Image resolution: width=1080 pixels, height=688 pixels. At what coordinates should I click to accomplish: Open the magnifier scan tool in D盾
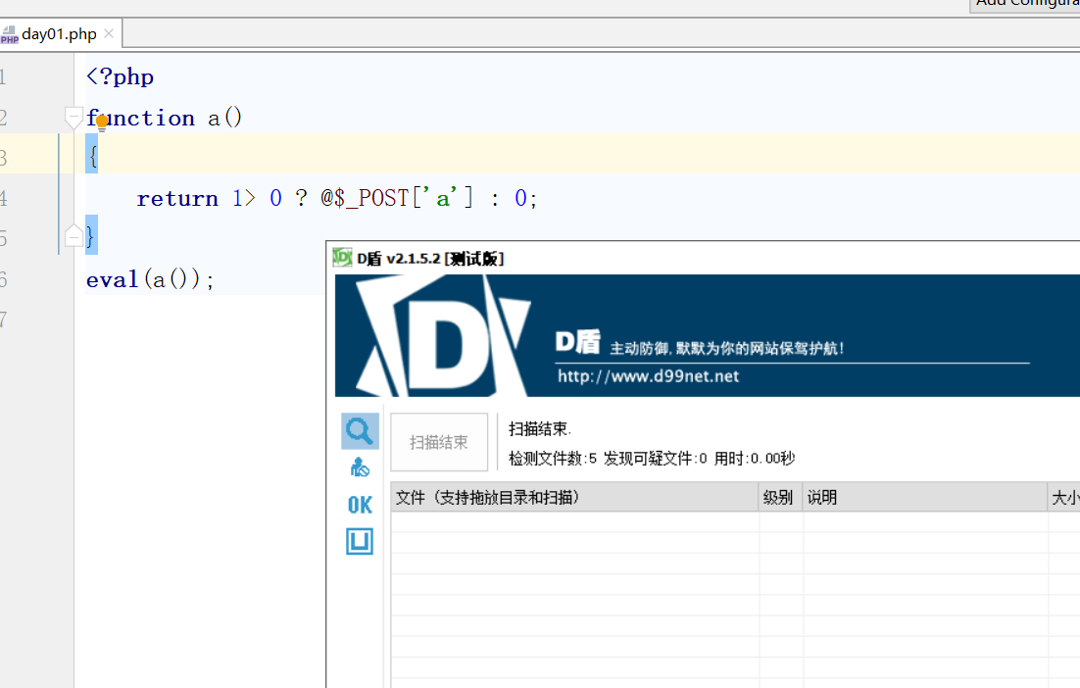click(360, 431)
